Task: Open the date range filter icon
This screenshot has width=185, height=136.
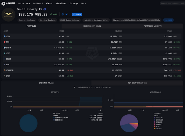Action: (x=75, y=87)
